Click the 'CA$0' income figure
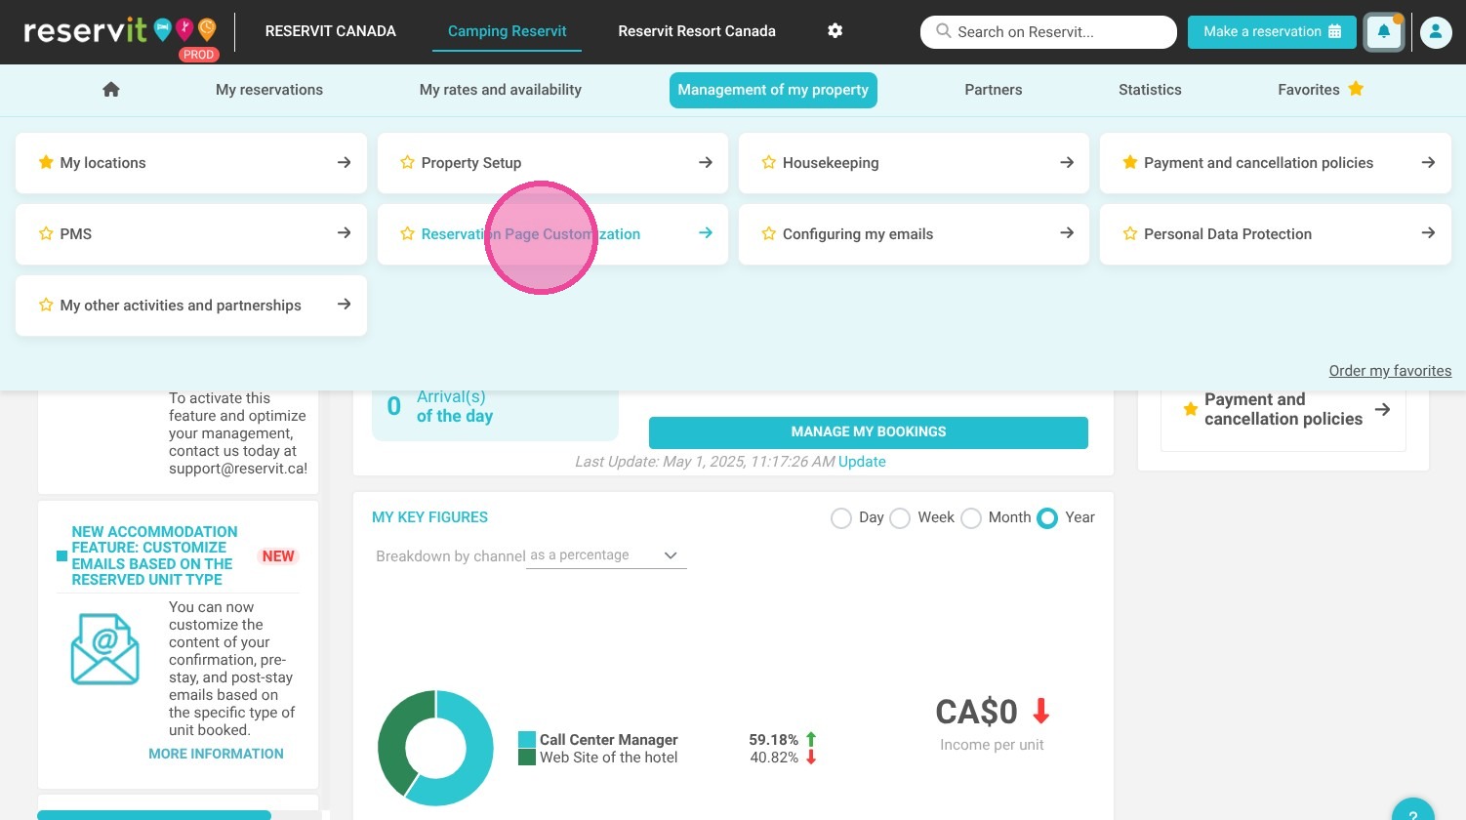The image size is (1466, 820). coord(976,712)
